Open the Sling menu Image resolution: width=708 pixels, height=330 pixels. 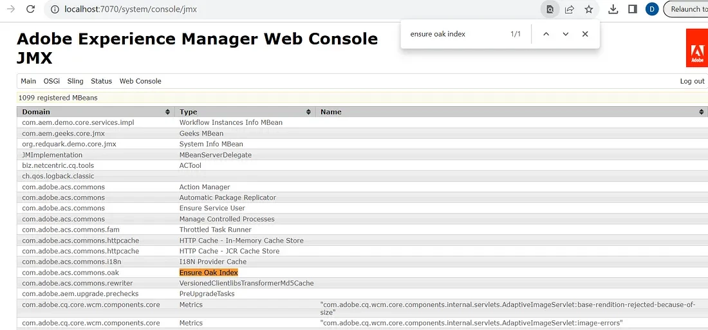[75, 81]
